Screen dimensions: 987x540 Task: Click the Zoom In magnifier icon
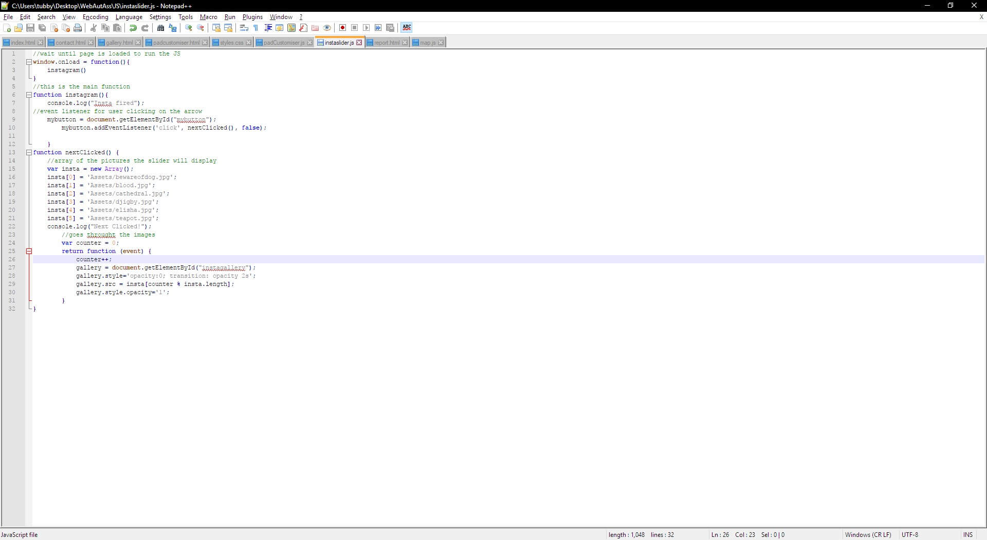coord(189,28)
